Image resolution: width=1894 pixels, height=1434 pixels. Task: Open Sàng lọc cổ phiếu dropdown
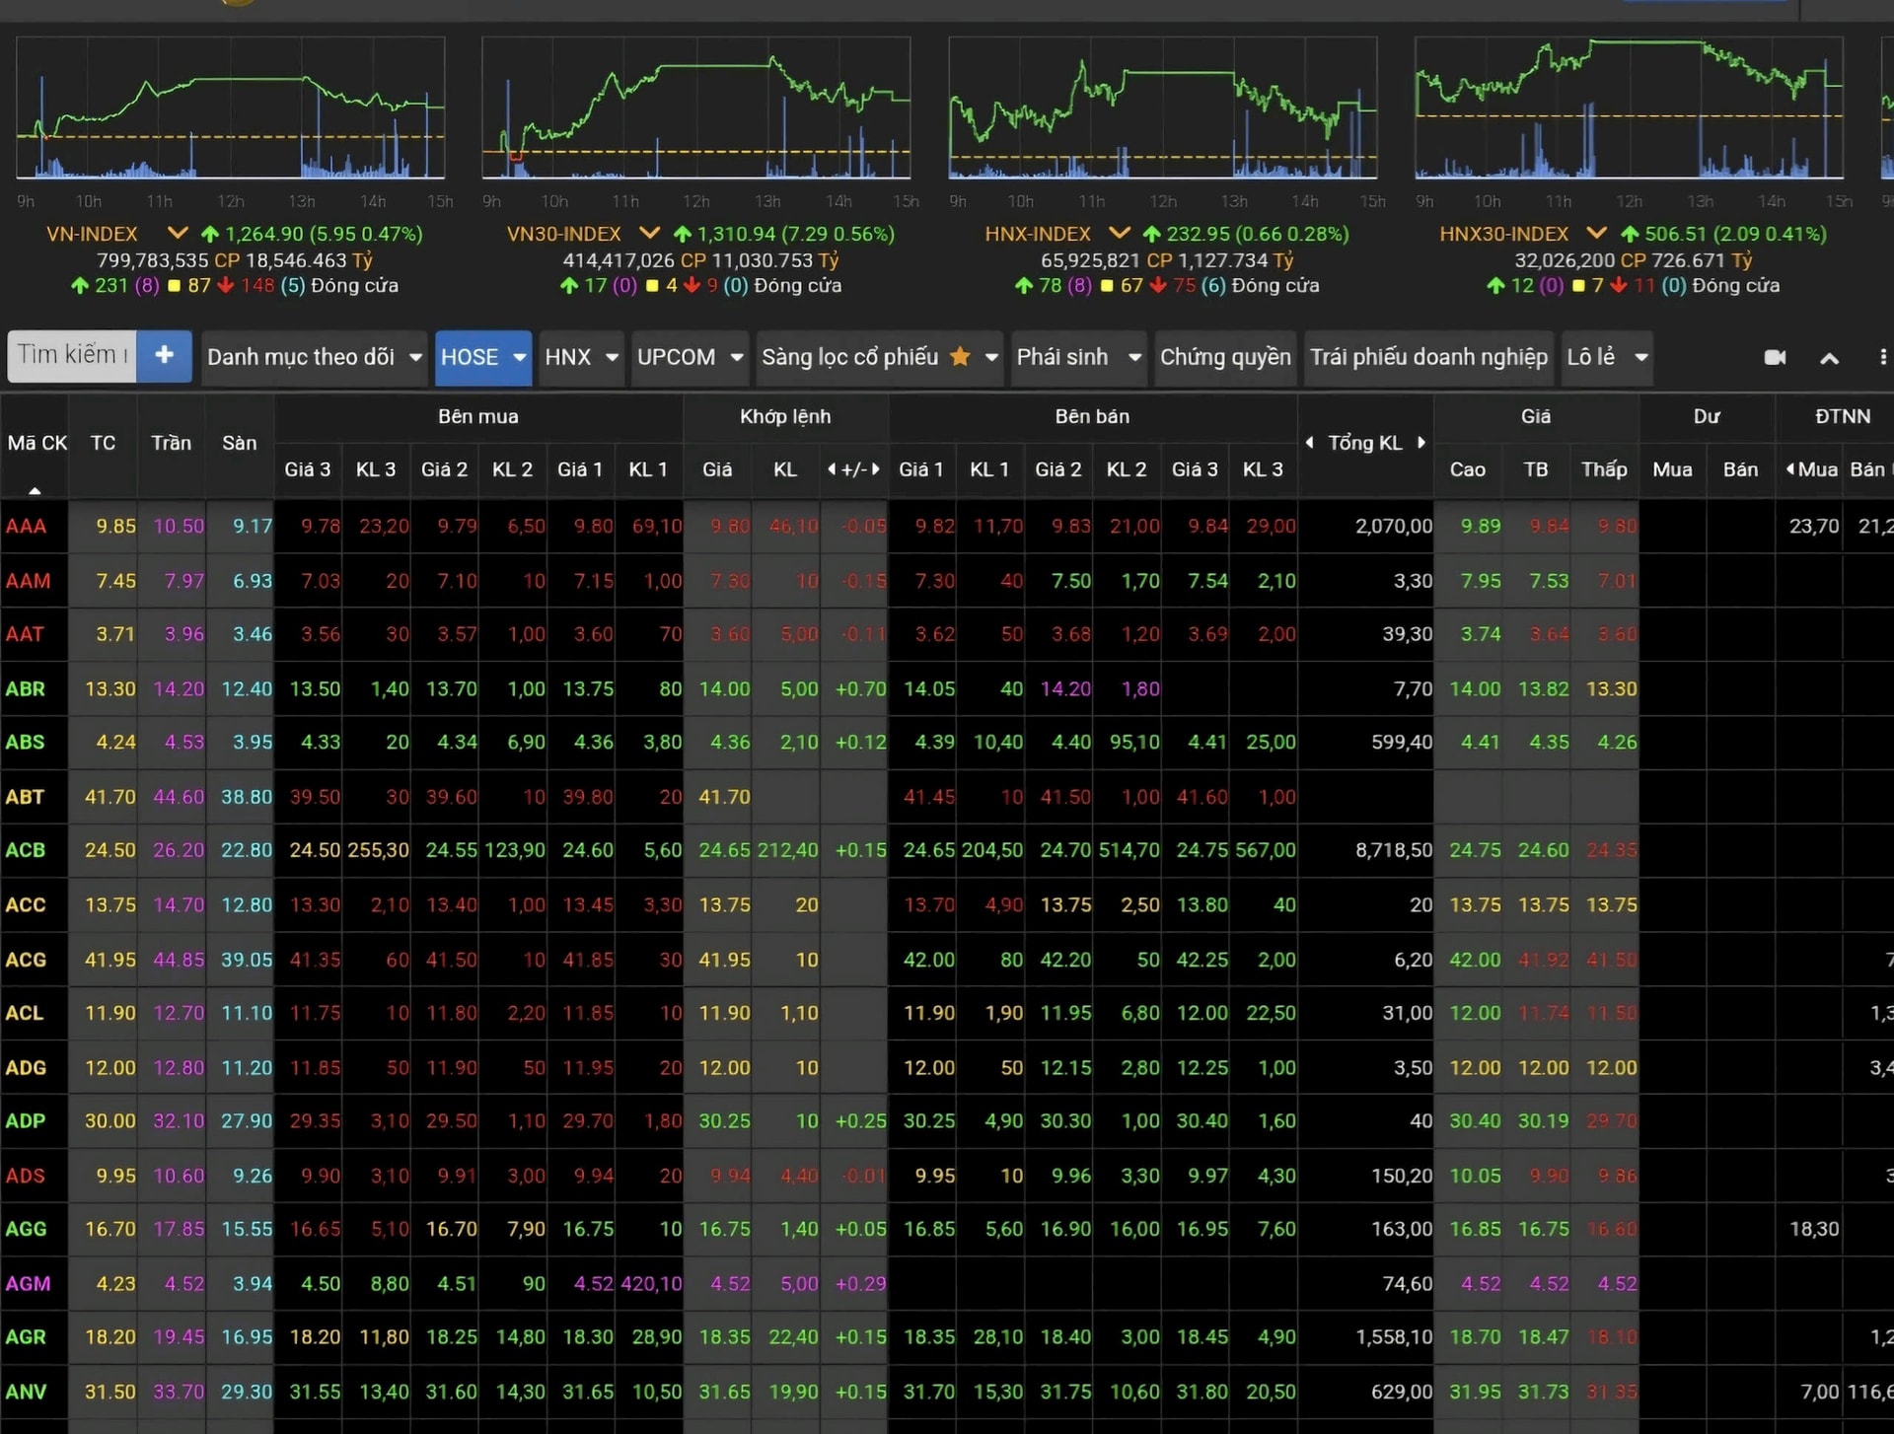pyautogui.click(x=880, y=357)
